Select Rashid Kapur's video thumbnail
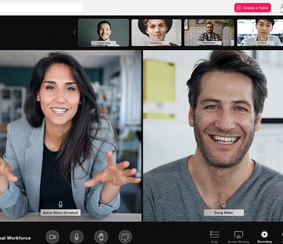283x244 pixels. [x=209, y=33]
